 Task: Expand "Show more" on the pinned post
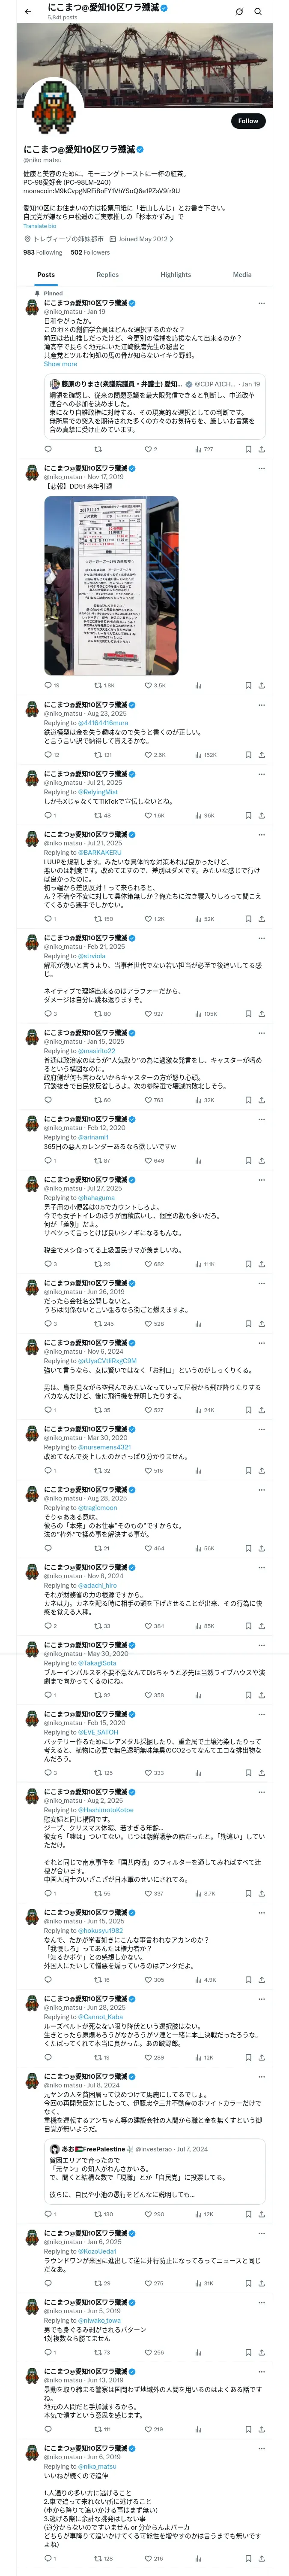[x=60, y=364]
